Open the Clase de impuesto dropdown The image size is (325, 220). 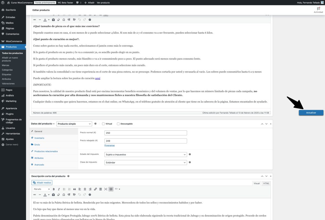point(146,162)
